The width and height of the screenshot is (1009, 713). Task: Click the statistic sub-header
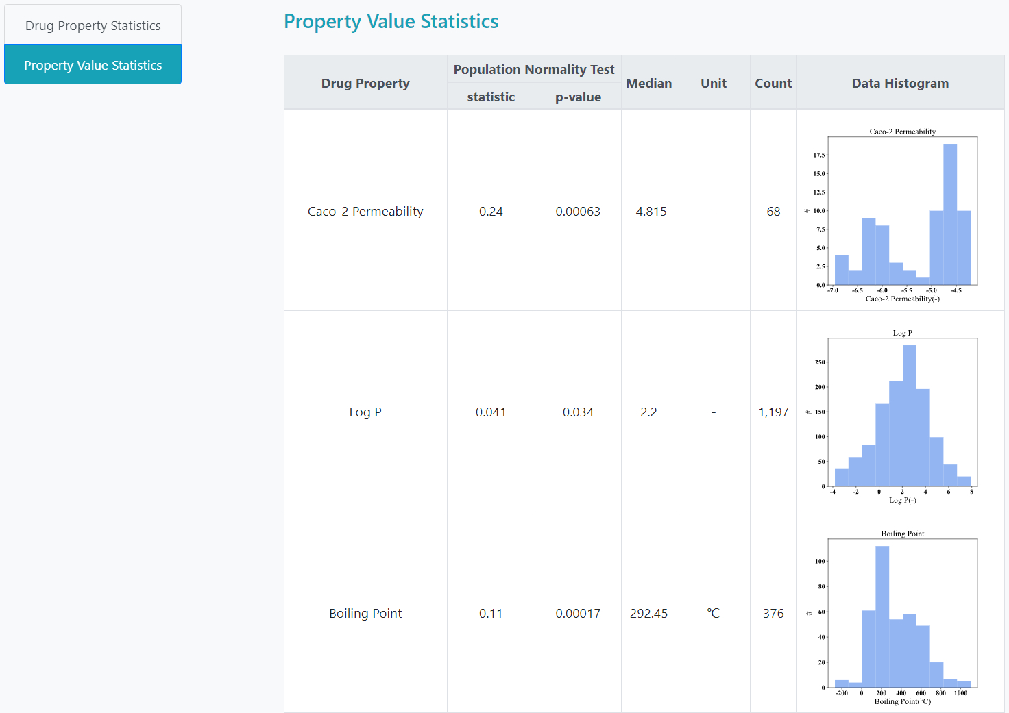[x=491, y=97]
